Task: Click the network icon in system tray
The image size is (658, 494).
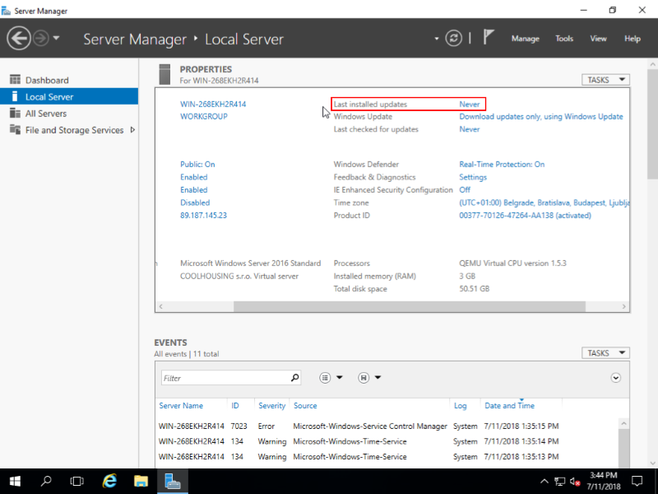Action: (x=559, y=482)
